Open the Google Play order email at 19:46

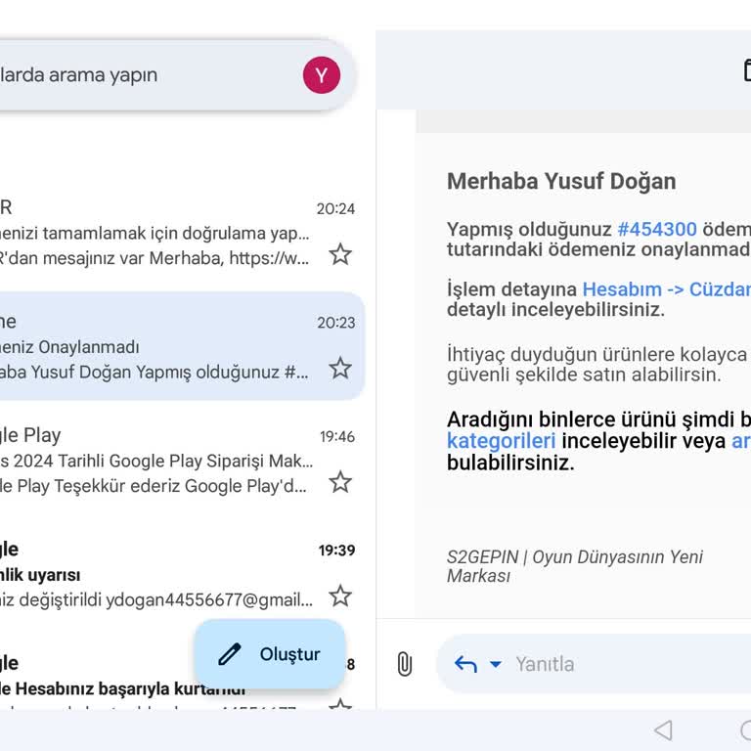156,460
